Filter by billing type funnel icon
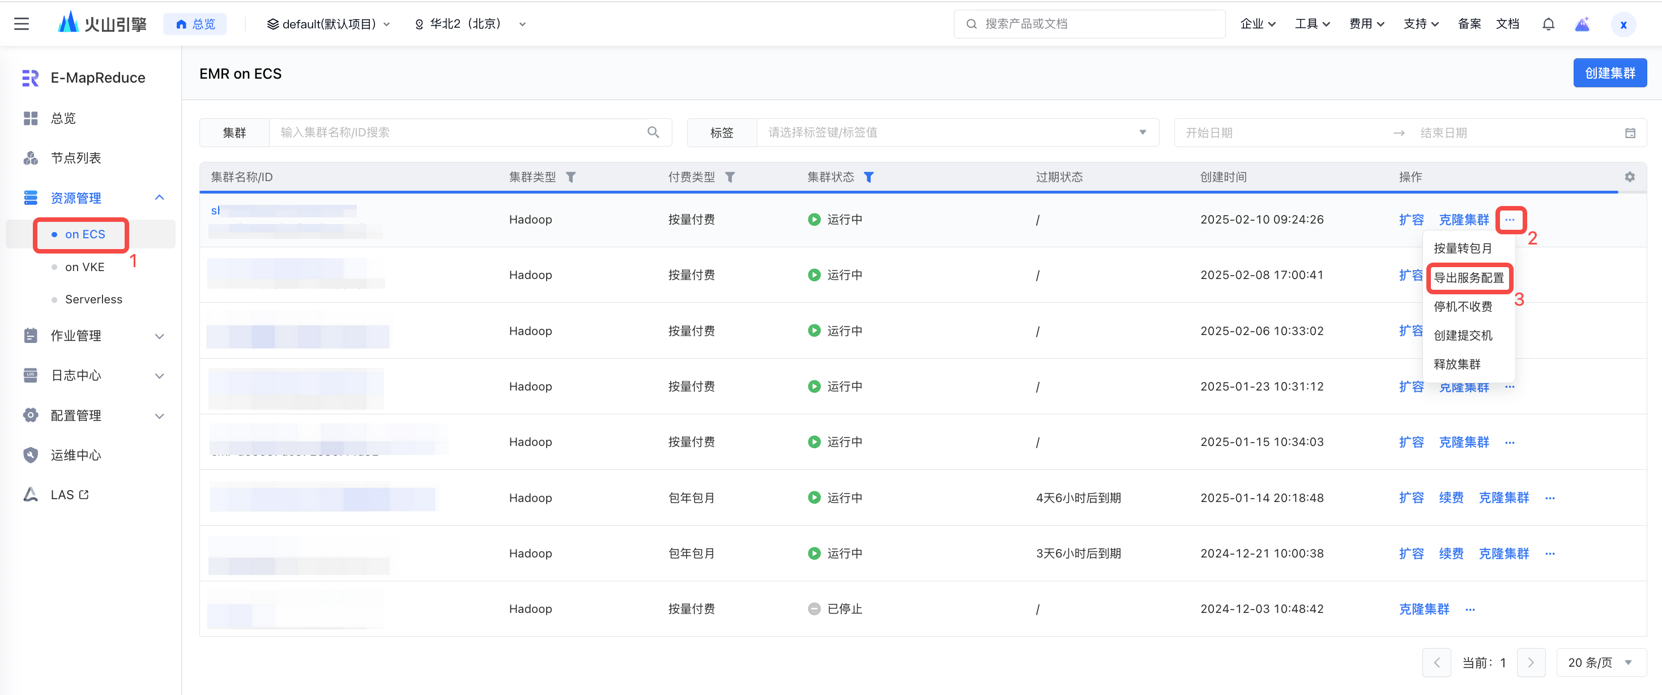The image size is (1662, 695). [730, 177]
